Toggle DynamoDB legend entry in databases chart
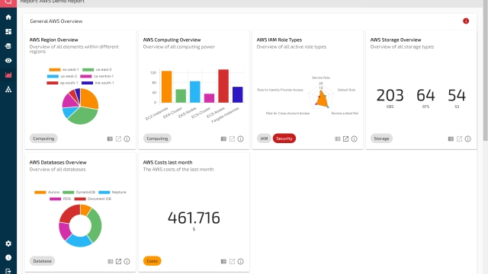488x274 pixels. pyautogui.click(x=79, y=193)
